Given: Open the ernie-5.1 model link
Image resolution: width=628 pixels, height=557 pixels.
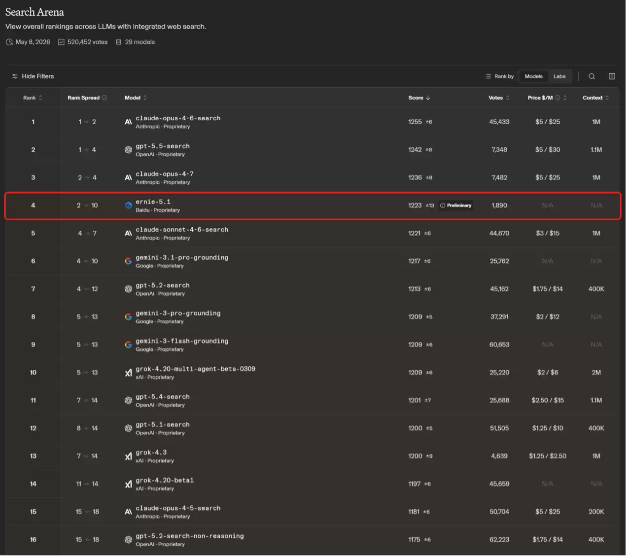Looking at the screenshot, I should pos(153,203).
